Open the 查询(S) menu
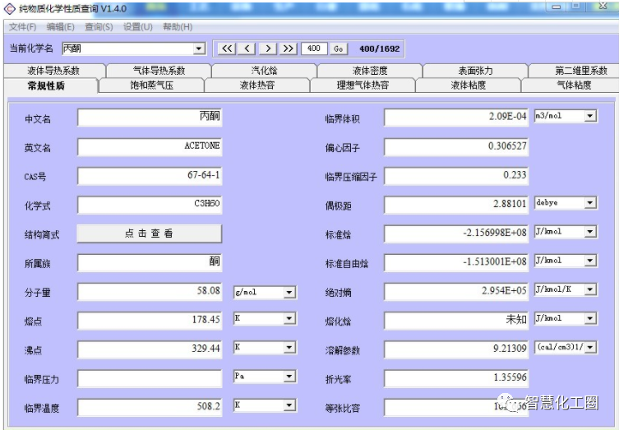The width and height of the screenshot is (619, 430). 99,27
